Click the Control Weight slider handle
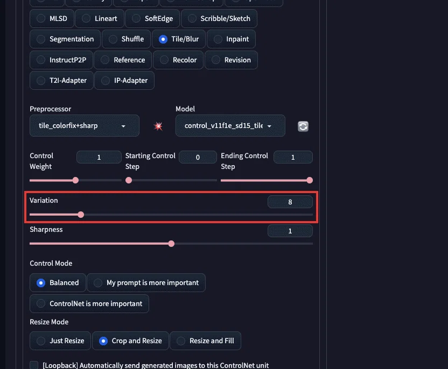Screen dimensions: 448x369 [75, 180]
